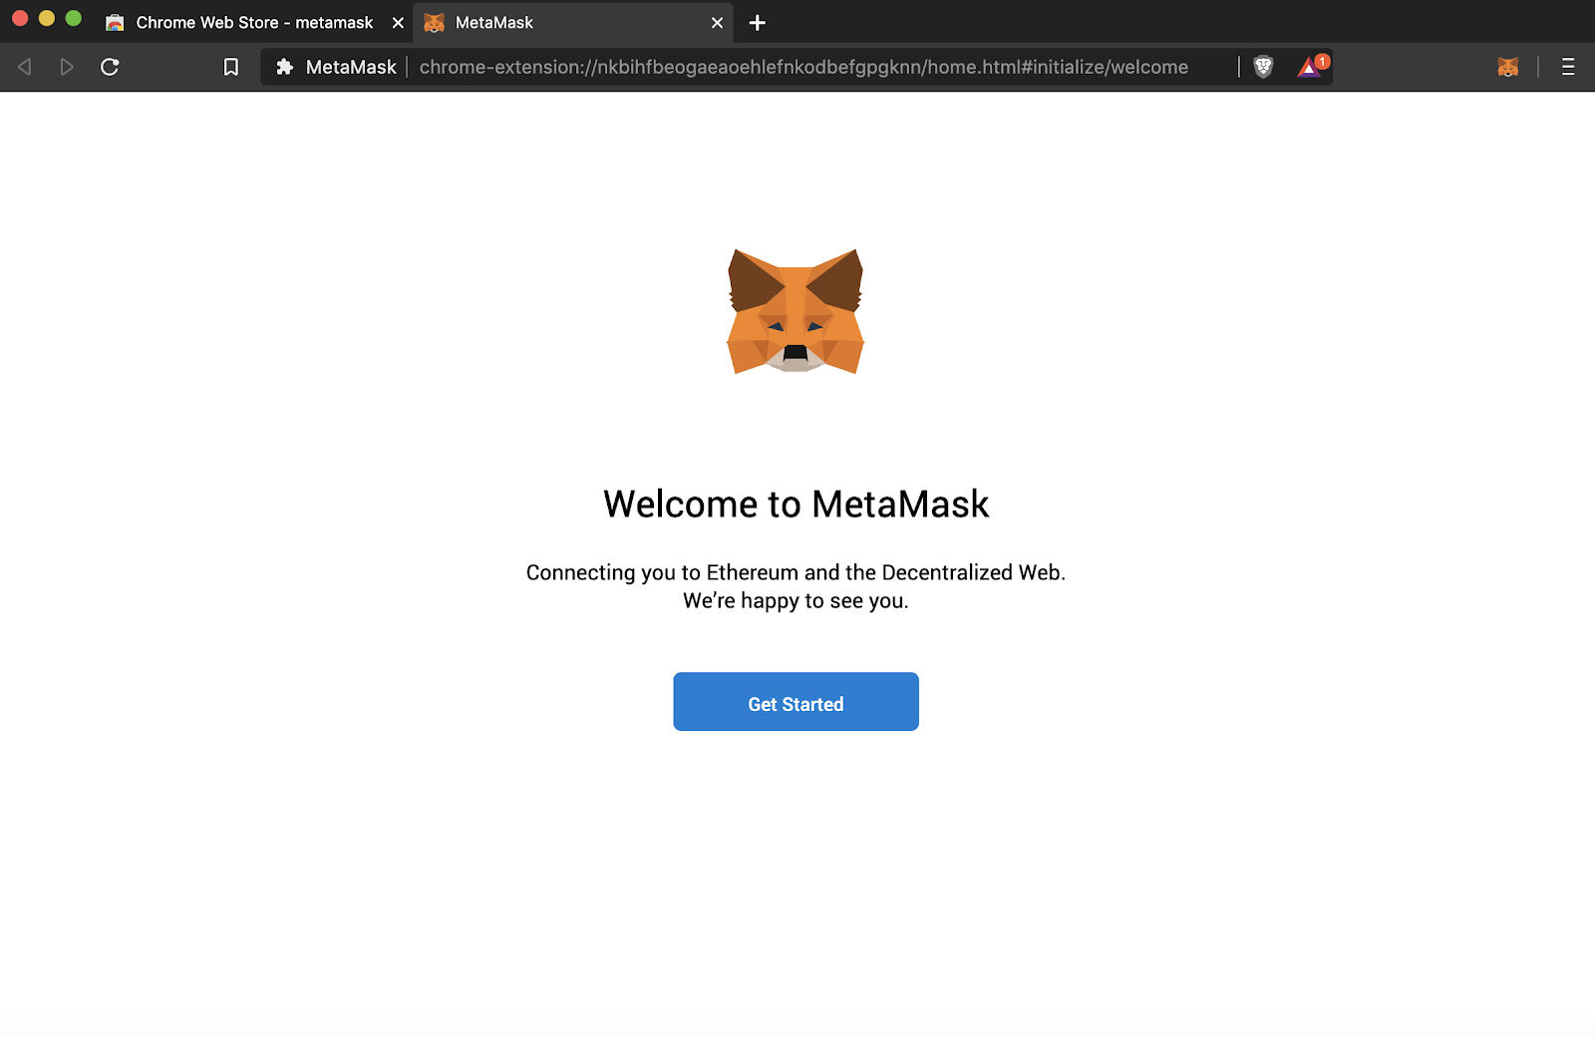1595x1037 pixels.
Task: Click the large MetaMask fox logo on the page
Action: 796,311
